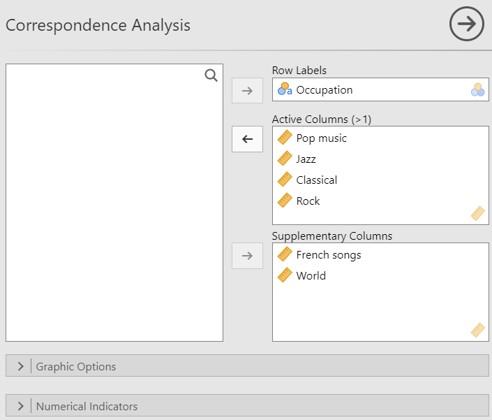Select World in Supplementary Columns list

pos(311,276)
